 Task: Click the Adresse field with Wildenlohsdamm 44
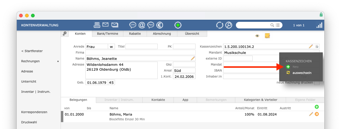tap(121, 70)
